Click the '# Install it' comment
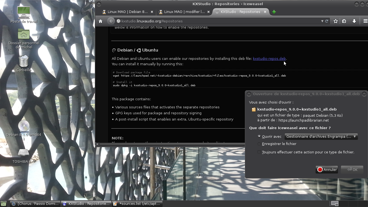368x207 pixels. tap(123, 82)
